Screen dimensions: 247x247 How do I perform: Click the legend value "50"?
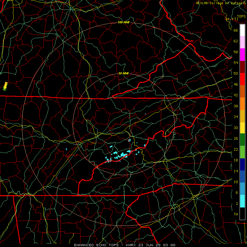(x=236, y=74)
